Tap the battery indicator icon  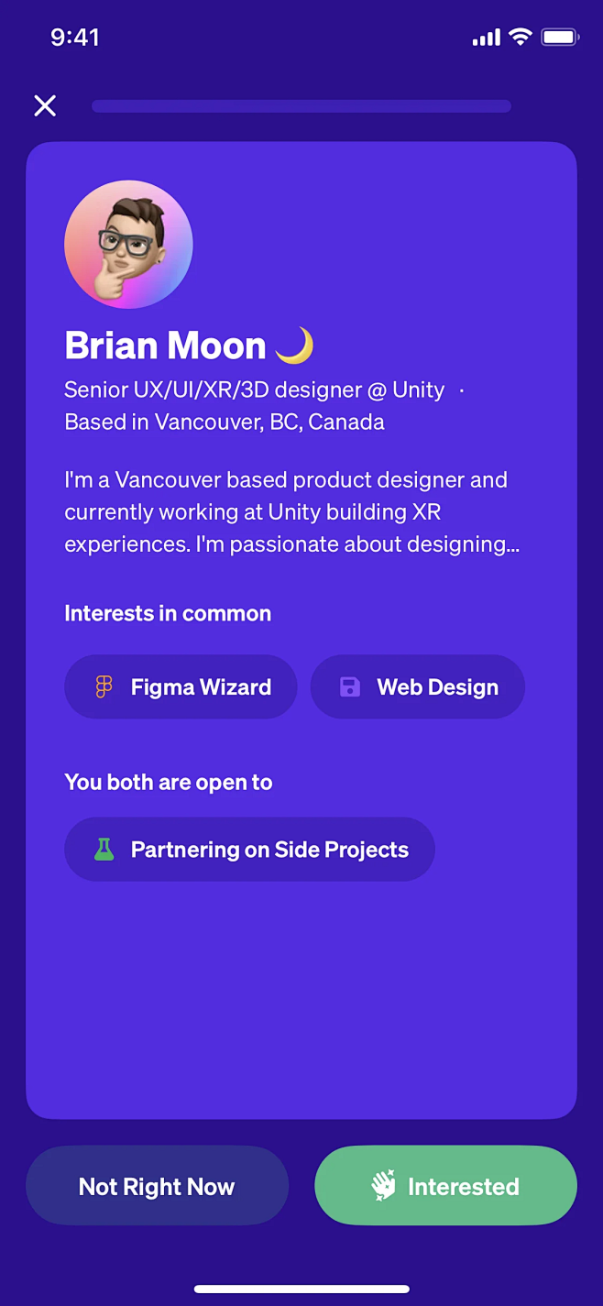559,38
